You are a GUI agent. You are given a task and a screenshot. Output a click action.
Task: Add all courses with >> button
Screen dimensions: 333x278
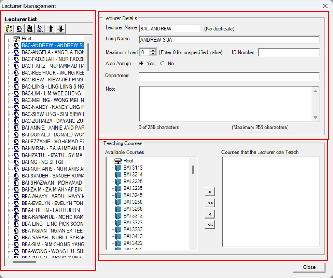coord(210,203)
